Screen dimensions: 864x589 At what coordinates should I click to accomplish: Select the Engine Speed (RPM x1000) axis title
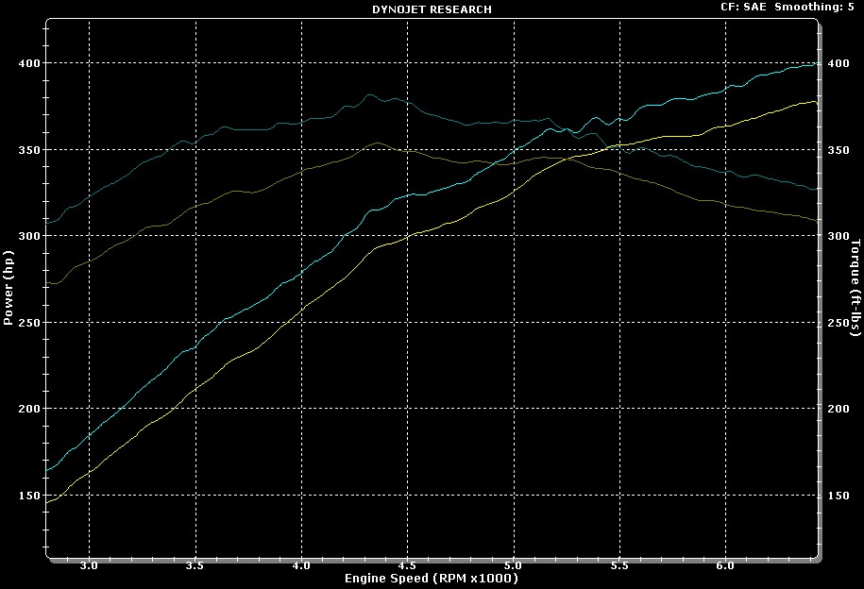pyautogui.click(x=432, y=578)
